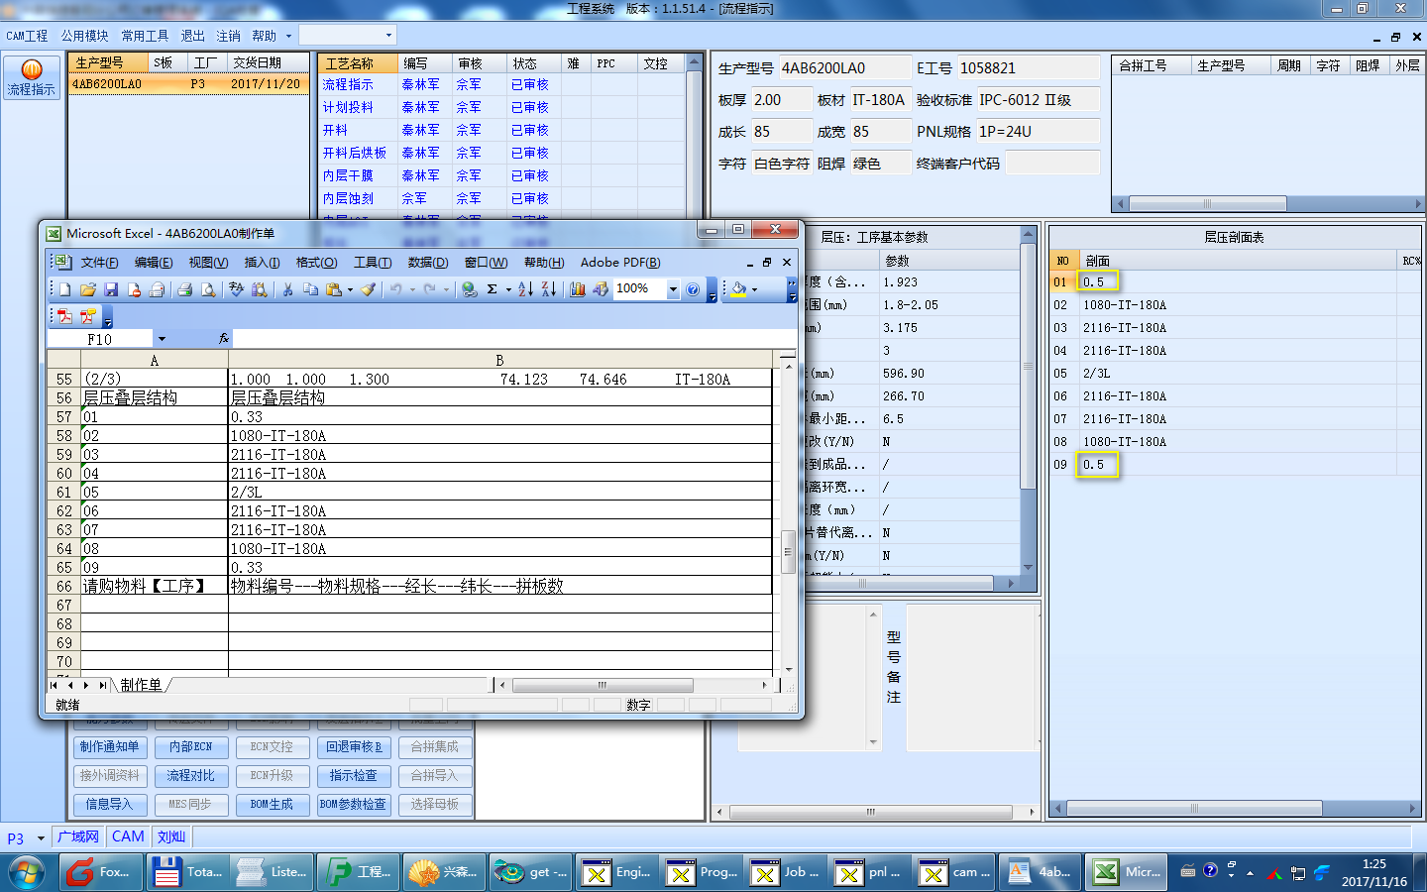This screenshot has width=1427, height=892.
Task: Click the first Adobe PDF convert icon
Action: pos(64,316)
